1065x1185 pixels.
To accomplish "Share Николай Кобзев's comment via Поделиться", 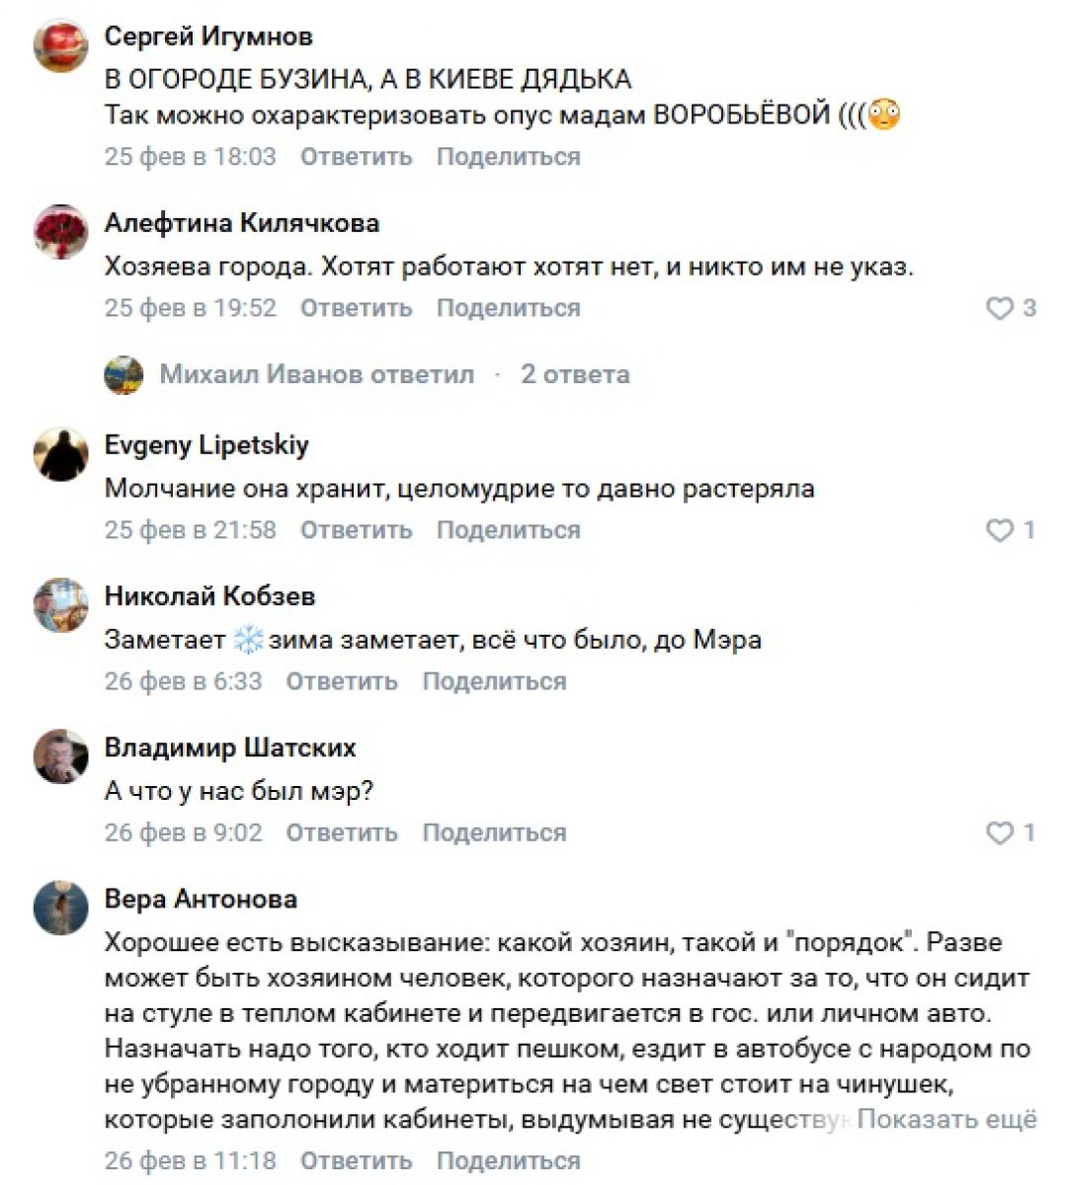I will [494, 681].
